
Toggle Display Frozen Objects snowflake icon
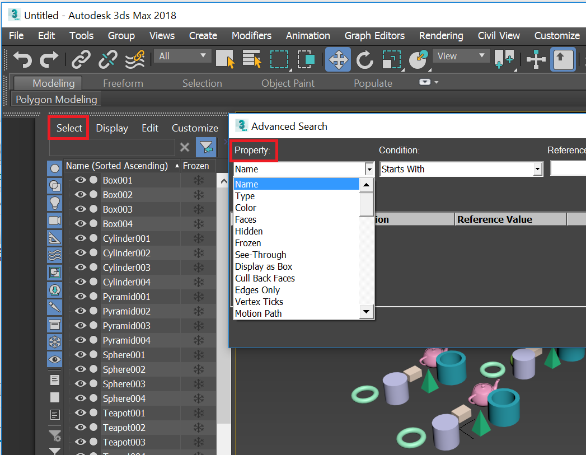(x=54, y=342)
